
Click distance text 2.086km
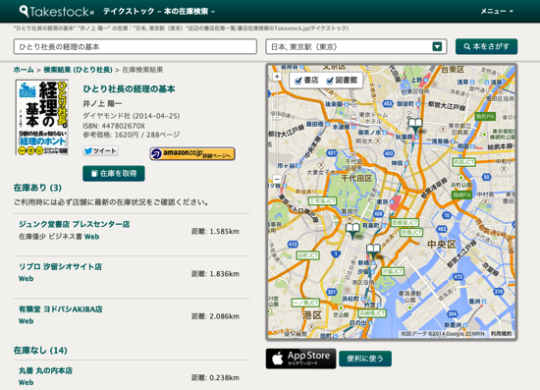coord(216,316)
